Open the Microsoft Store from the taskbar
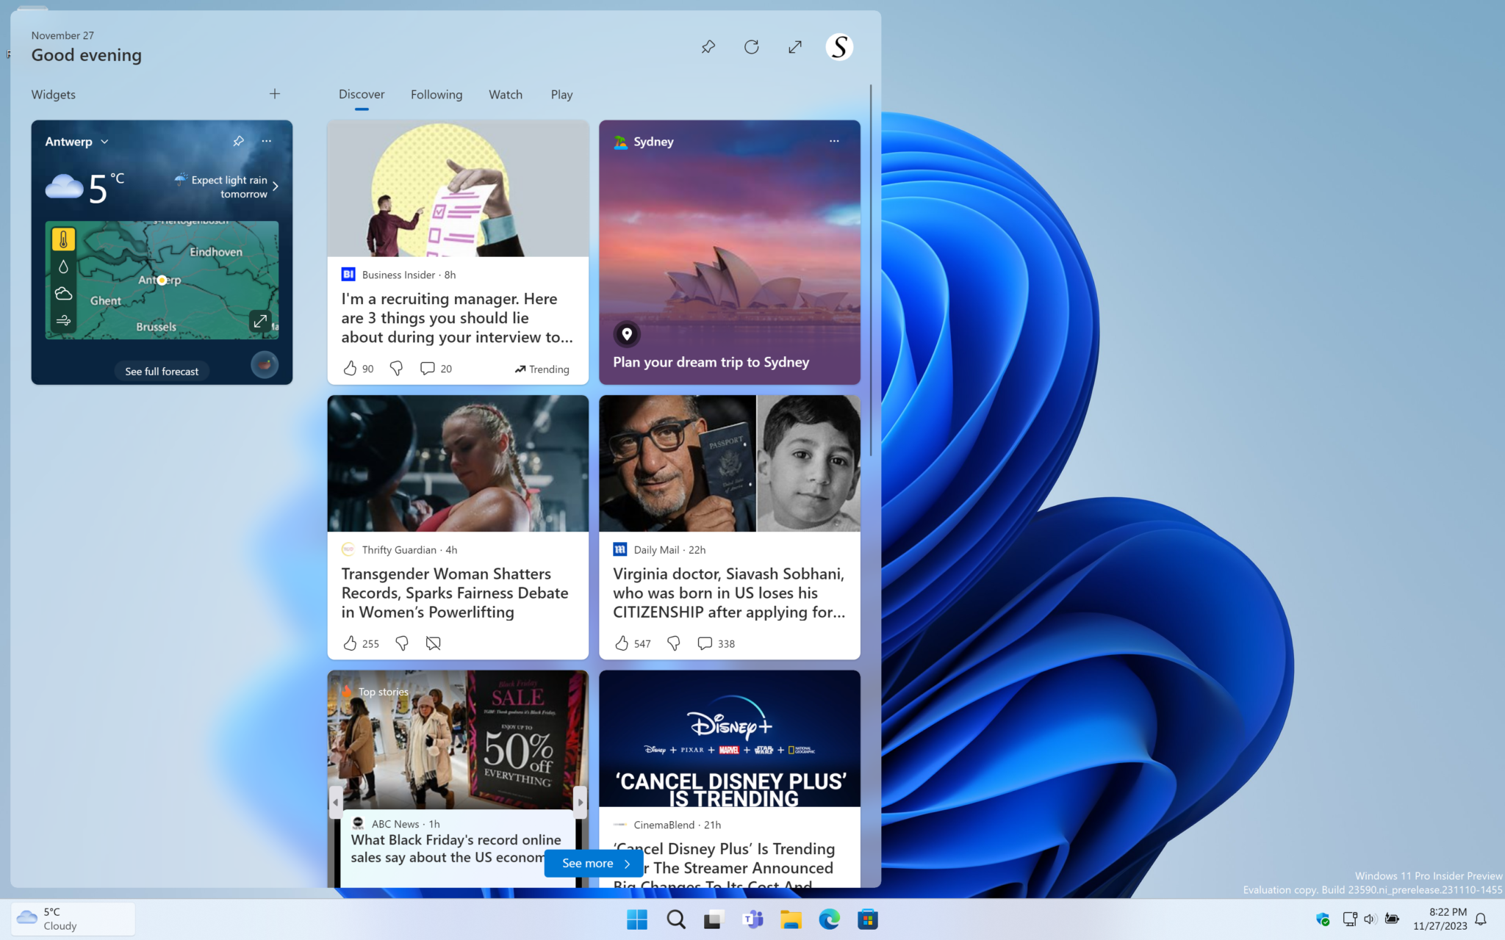 click(x=868, y=919)
